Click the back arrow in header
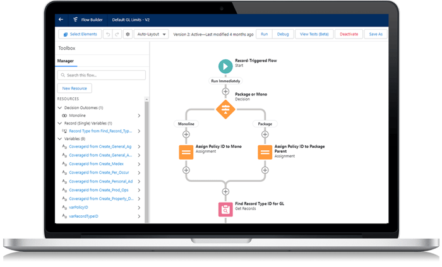Screen dimensions: 442x267 pyautogui.click(x=61, y=20)
